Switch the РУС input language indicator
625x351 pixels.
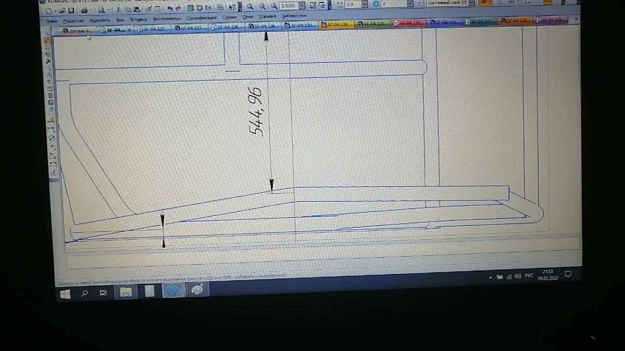[529, 276]
